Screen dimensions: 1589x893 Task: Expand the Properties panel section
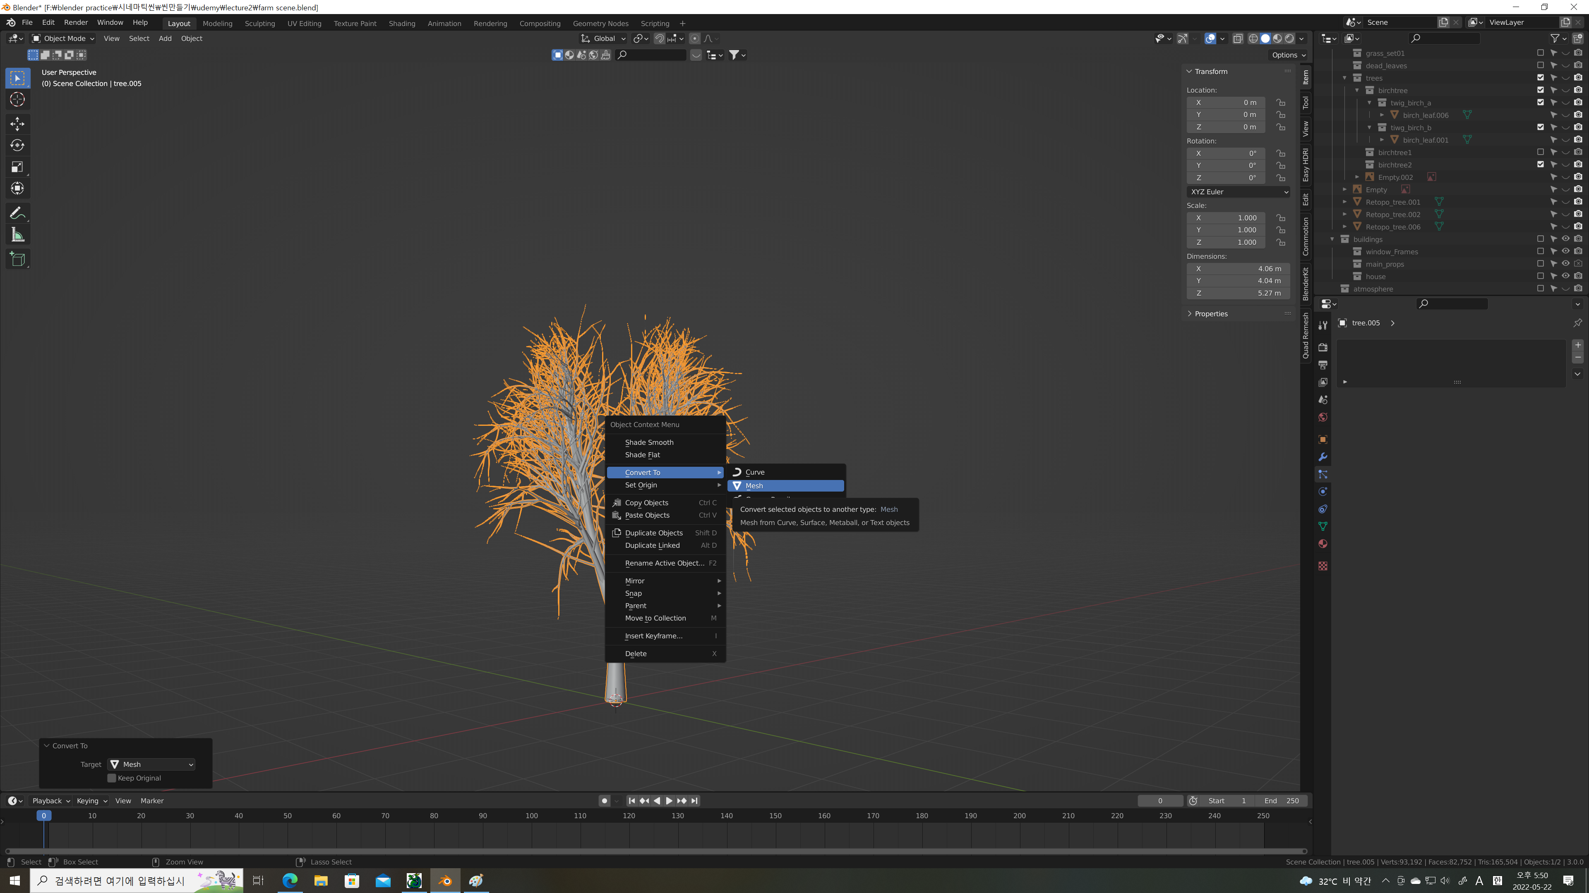pyautogui.click(x=1210, y=314)
